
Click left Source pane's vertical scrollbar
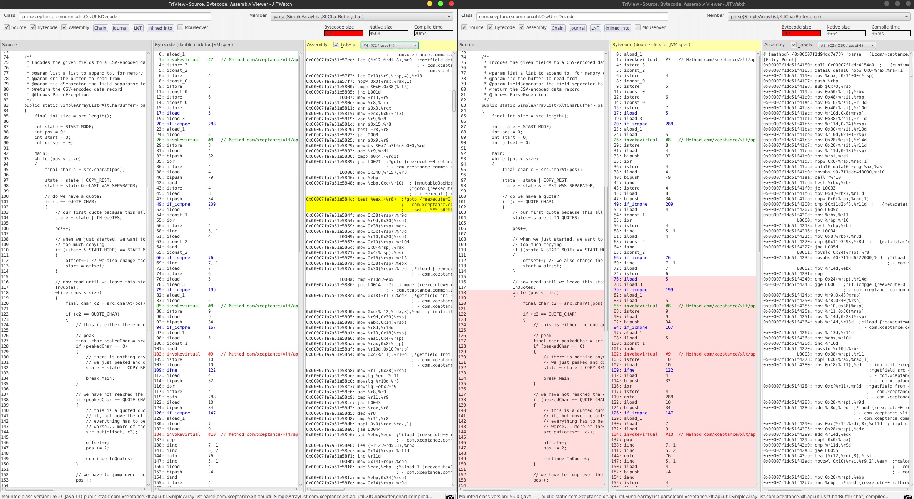[149, 269]
